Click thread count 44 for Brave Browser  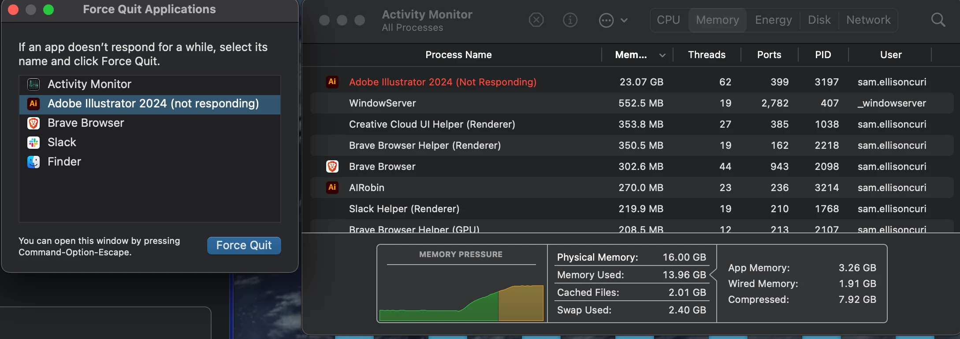pyautogui.click(x=725, y=167)
